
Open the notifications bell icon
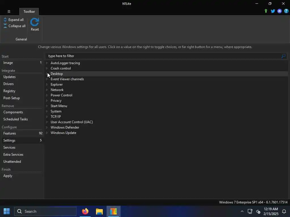tap(284, 211)
